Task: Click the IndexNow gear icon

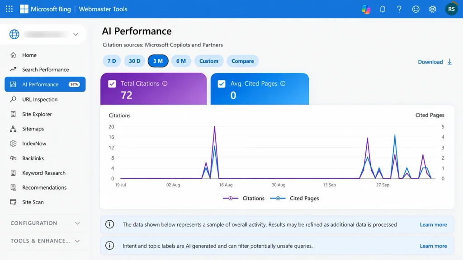Action: click(x=13, y=144)
